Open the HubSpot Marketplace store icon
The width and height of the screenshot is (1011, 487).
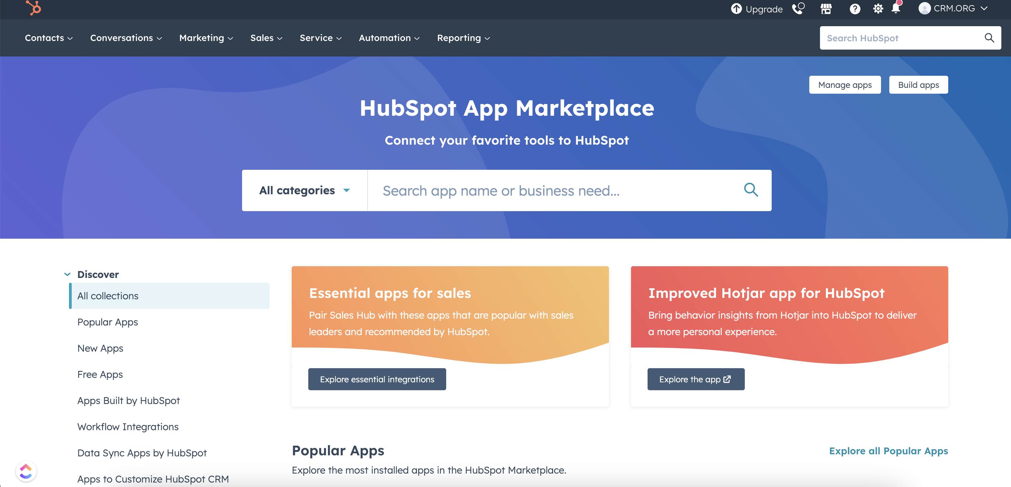(x=826, y=9)
